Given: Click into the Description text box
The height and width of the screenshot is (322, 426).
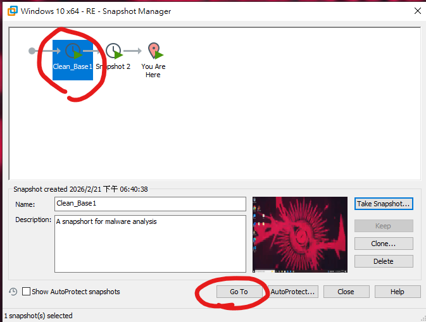Looking at the screenshot, I should [150, 244].
